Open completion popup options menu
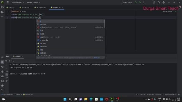Viewport: 182px width, 102px height. point(103,58)
